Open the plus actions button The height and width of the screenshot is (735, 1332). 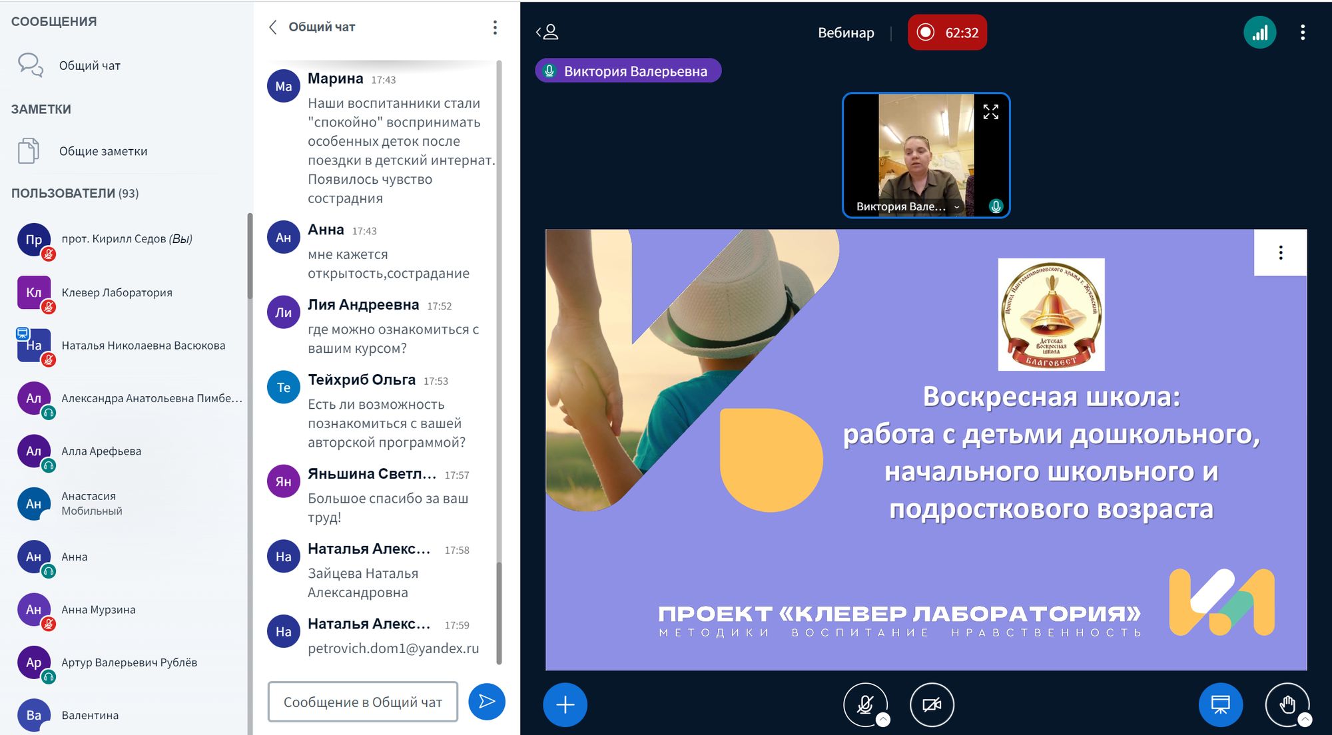point(565,704)
